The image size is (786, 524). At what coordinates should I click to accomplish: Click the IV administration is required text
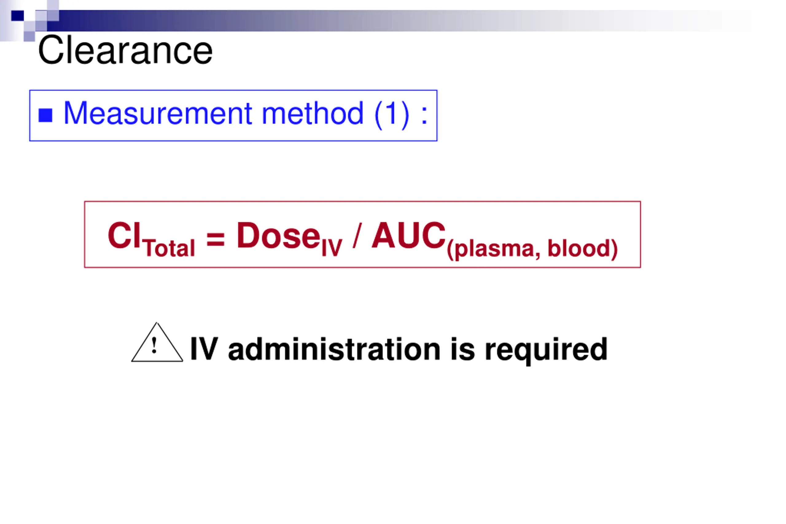(x=399, y=350)
